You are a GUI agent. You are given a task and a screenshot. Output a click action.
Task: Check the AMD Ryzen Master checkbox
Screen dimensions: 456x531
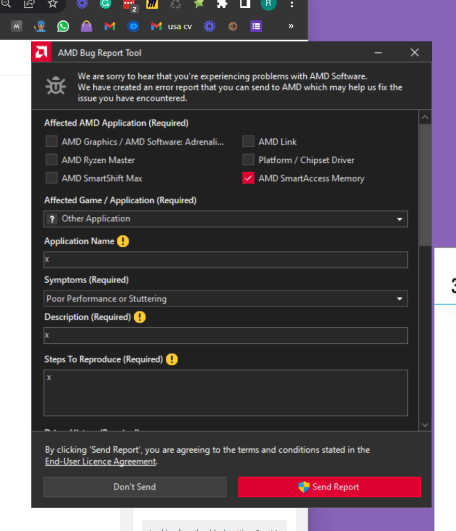coord(51,160)
